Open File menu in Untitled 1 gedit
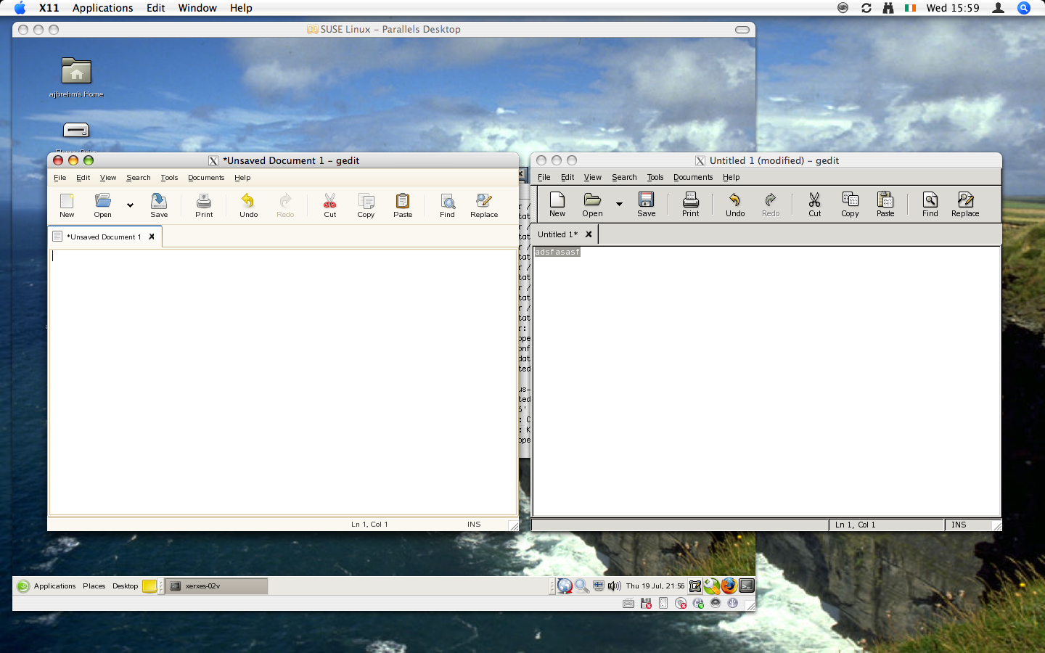1045x653 pixels. click(x=544, y=177)
